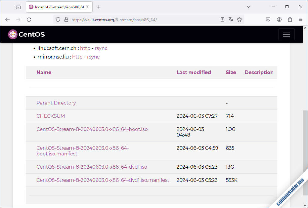This screenshot has height=208, width=308.
Task: Open Firefox View tab list icon
Action: click(x=18, y=7)
